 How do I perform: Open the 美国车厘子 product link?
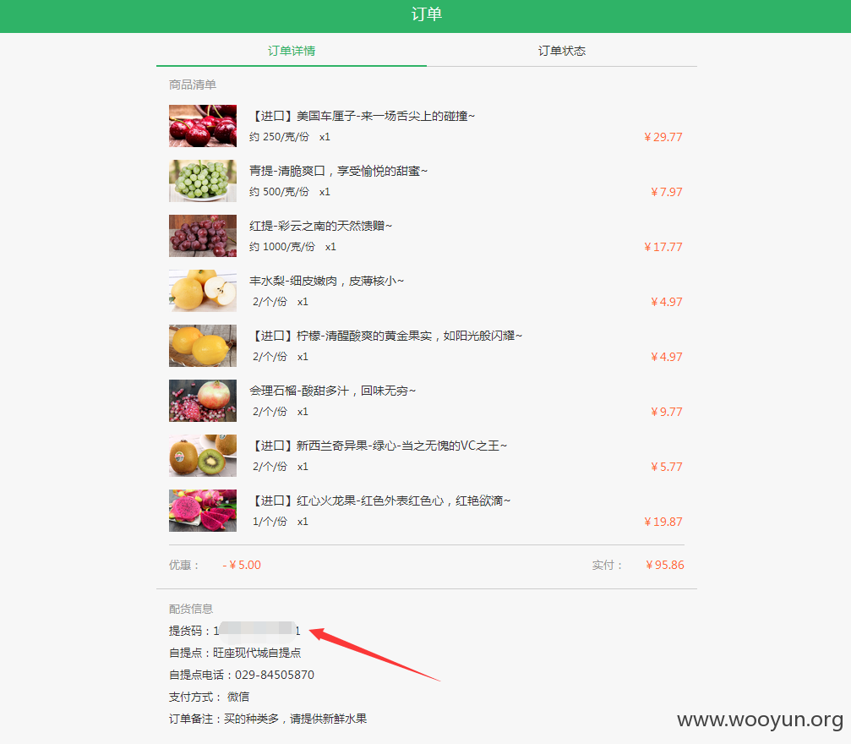pyautogui.click(x=363, y=116)
